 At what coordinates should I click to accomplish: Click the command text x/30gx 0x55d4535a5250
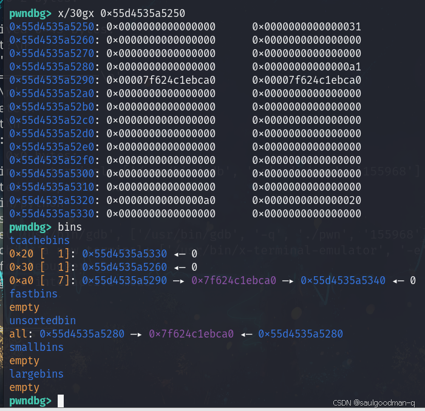click(121, 13)
